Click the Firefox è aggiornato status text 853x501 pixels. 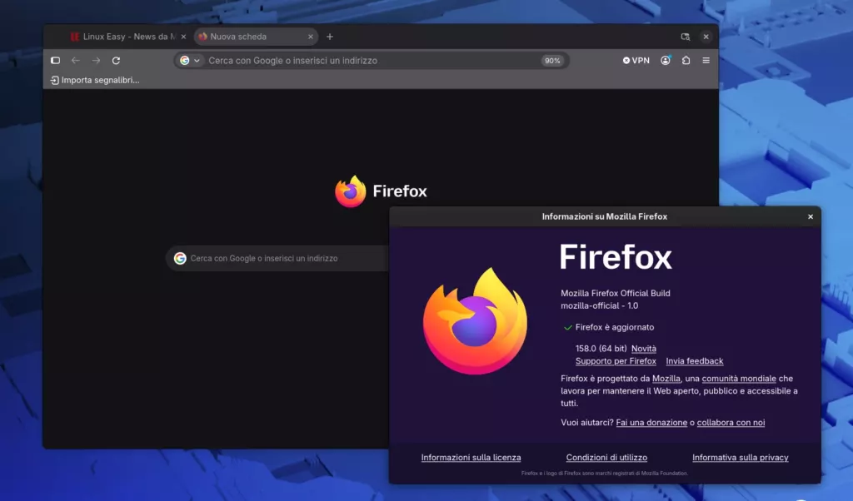615,327
